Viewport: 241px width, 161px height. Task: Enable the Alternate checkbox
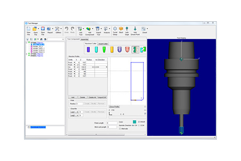coord(120,129)
